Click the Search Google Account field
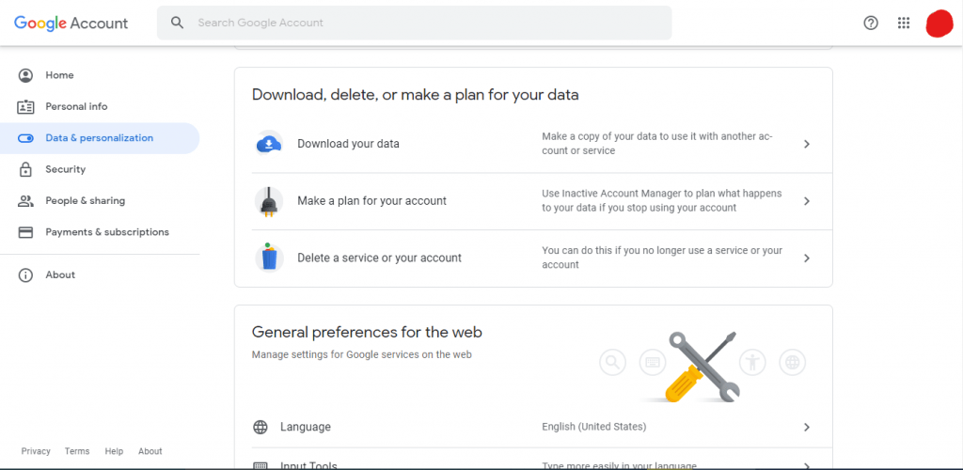Screen dimensions: 963x470 414,23
